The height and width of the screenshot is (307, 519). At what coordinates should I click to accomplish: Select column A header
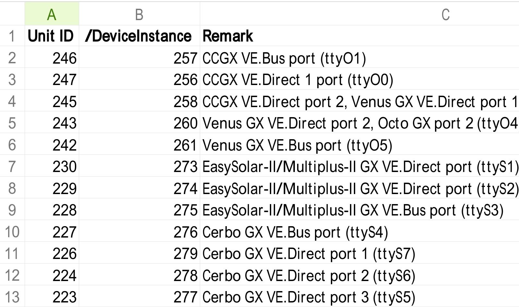[x=52, y=14]
